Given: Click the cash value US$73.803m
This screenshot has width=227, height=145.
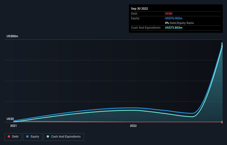Looking at the screenshot, I should point(174,28).
